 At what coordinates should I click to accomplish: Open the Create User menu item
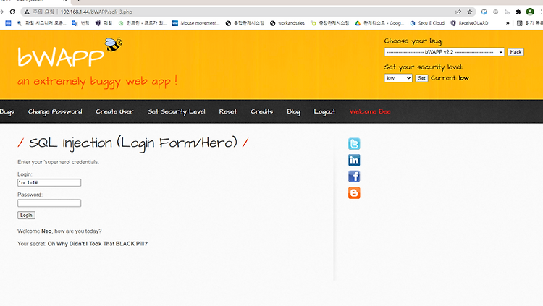pyautogui.click(x=114, y=111)
